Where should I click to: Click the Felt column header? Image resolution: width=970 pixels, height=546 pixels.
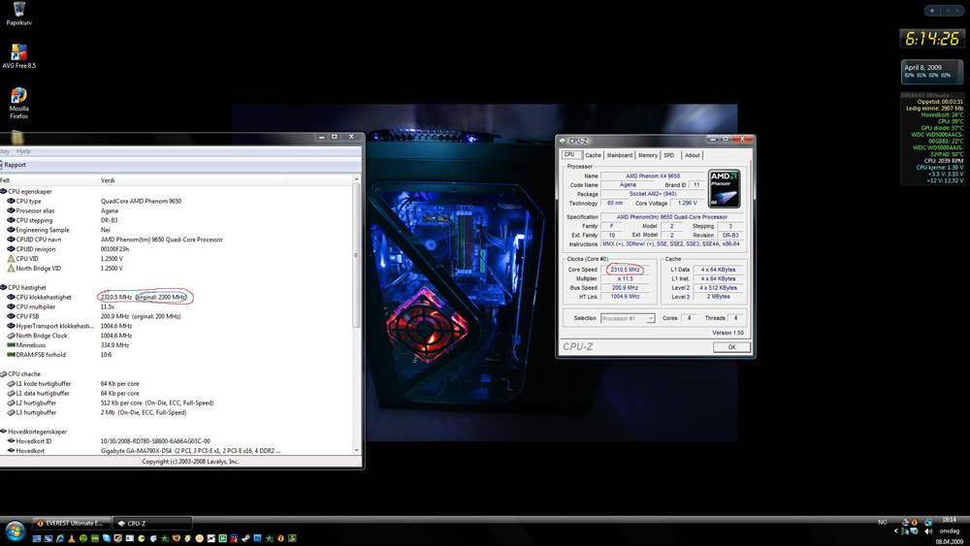click(x=49, y=180)
